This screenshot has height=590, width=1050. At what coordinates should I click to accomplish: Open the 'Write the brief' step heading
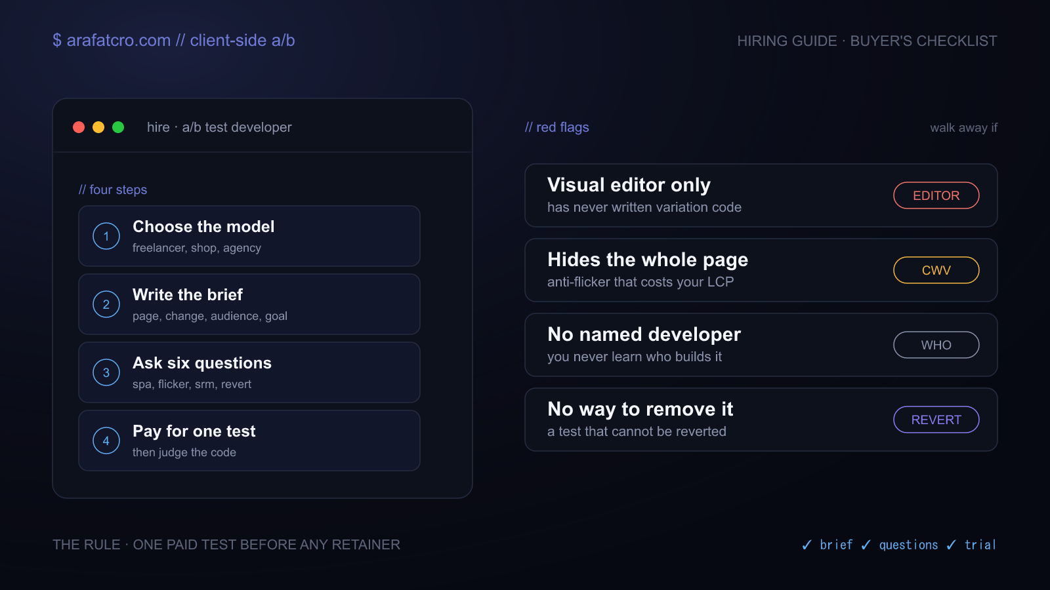(188, 295)
